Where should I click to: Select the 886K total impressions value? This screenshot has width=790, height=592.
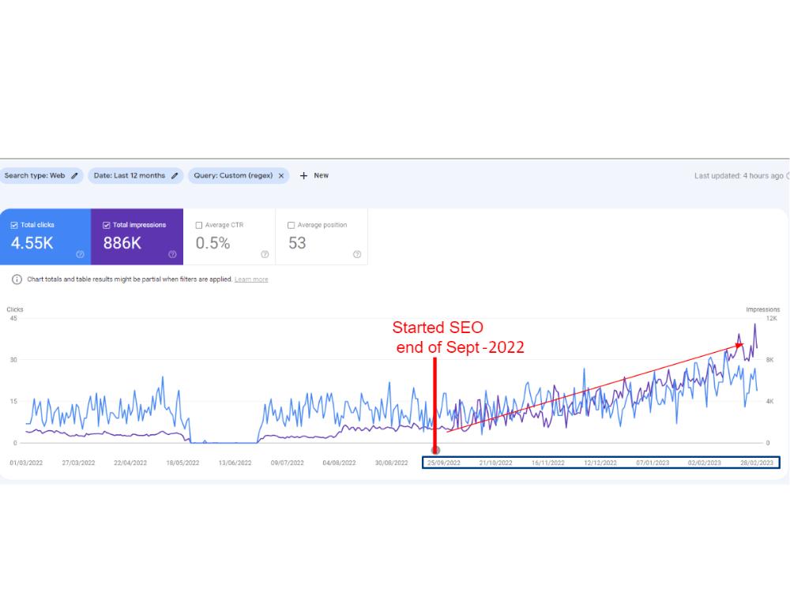(122, 243)
